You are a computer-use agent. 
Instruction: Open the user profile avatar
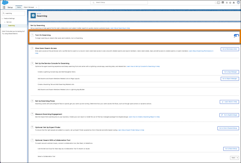point(238,2)
